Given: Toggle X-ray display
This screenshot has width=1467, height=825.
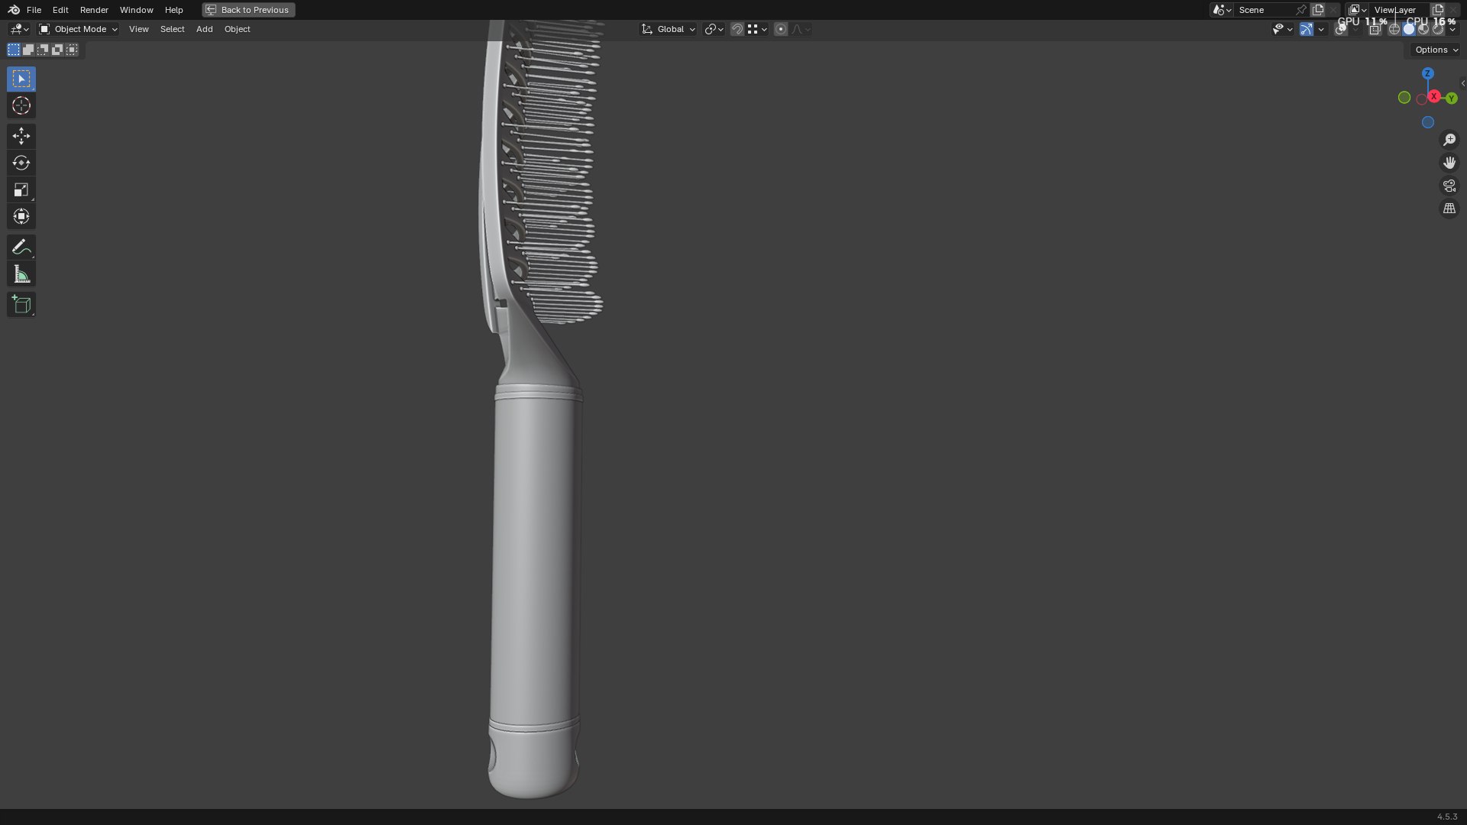Looking at the screenshot, I should [1375, 29].
